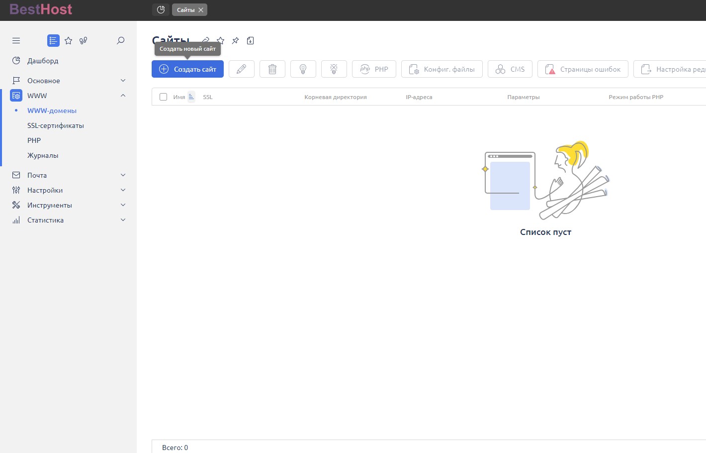
Task: Show favorites via sidebar star icon
Action: tap(69, 41)
